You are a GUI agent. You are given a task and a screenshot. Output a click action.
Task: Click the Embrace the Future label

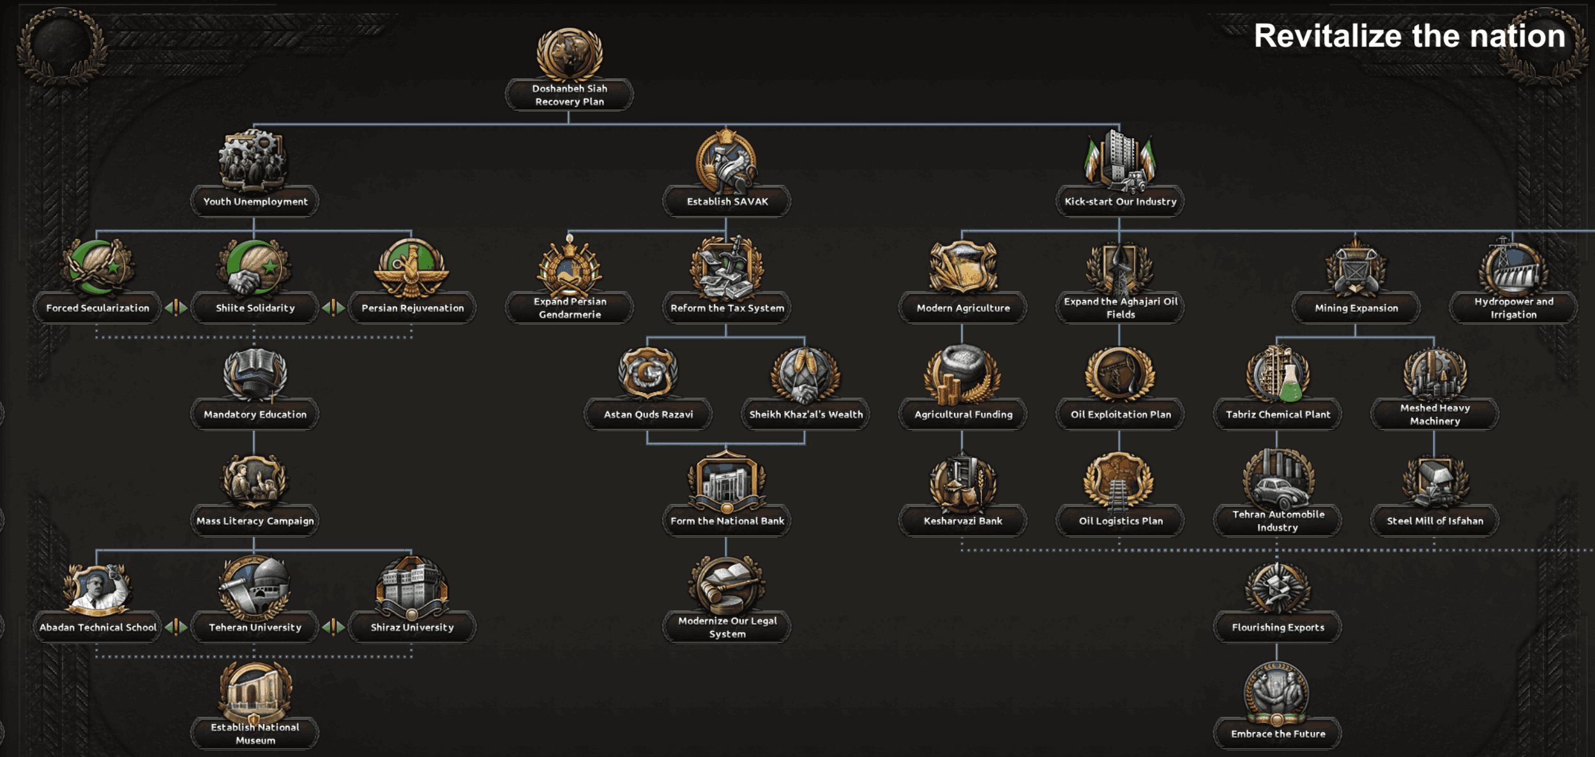(x=1278, y=734)
